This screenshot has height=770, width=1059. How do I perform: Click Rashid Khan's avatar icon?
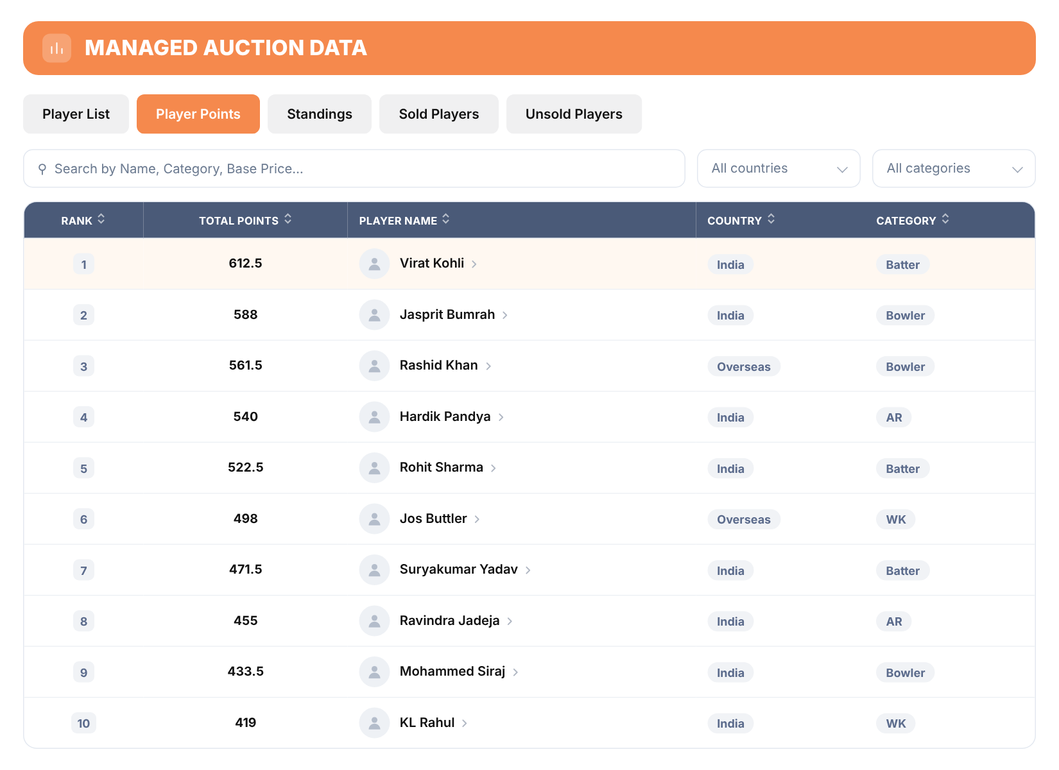pyautogui.click(x=375, y=366)
